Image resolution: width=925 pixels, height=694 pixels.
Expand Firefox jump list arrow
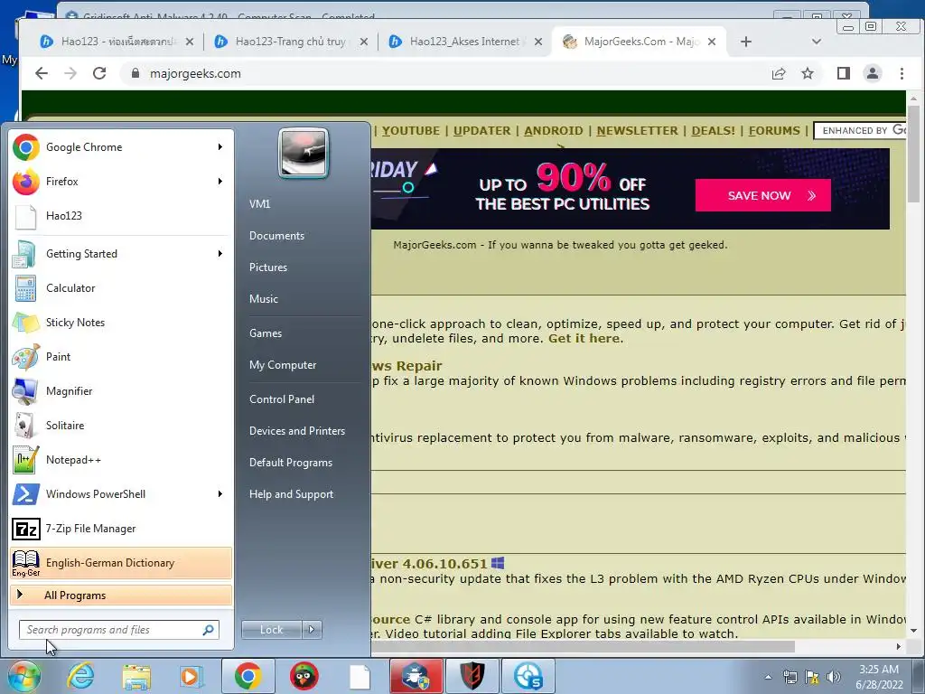(x=220, y=181)
